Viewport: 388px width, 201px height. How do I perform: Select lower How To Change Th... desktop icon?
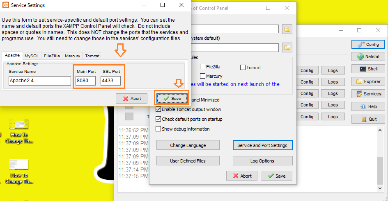(19, 172)
